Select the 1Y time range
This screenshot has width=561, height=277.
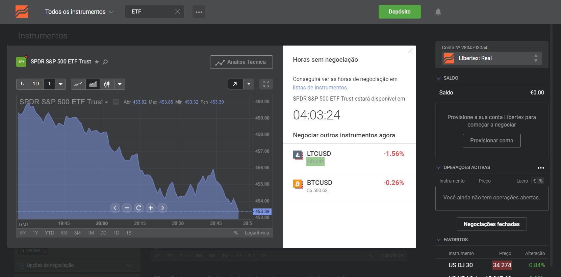35,233
